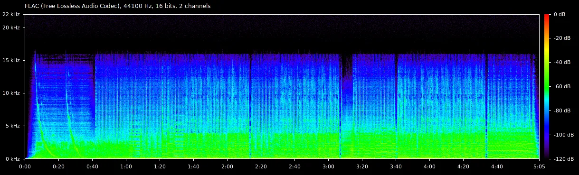Viewport: 579px width, 175px height.
Task: Click the dark band above the 16 kHz cutoff
Action: click(282, 34)
